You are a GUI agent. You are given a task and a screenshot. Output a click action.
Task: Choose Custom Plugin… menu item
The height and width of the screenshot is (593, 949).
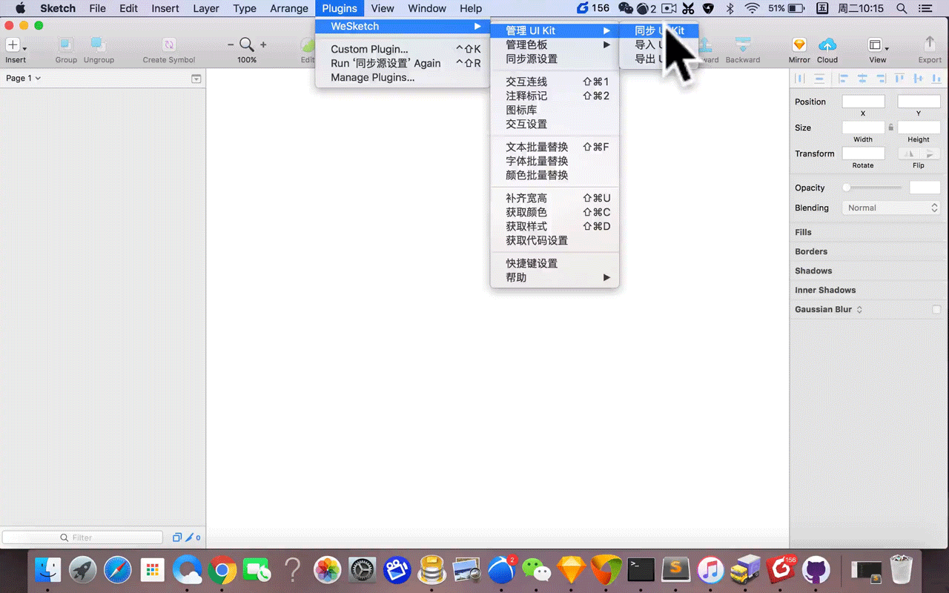403,49
